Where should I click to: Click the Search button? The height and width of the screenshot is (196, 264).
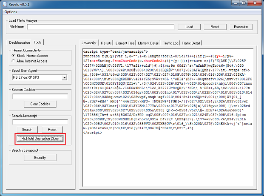27,130
